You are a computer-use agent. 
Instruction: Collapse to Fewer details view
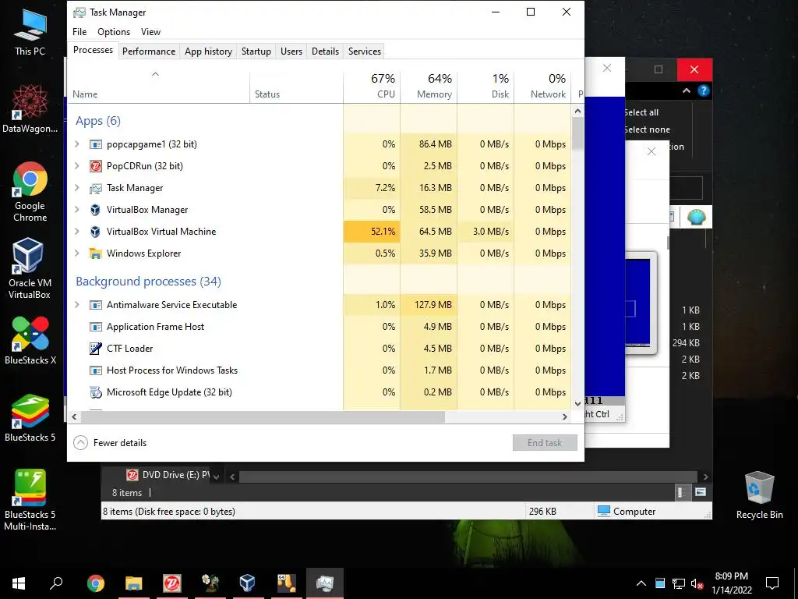111,443
